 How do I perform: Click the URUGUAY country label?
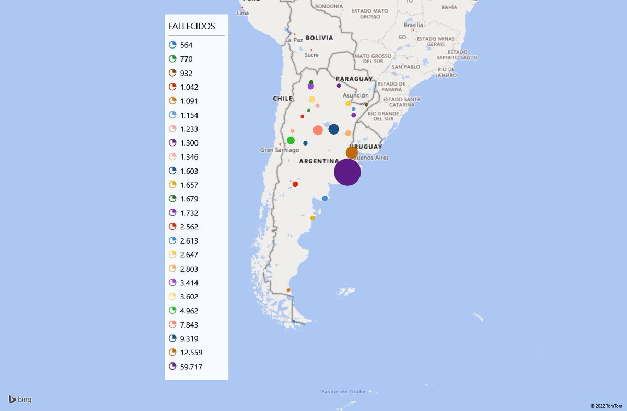366,147
